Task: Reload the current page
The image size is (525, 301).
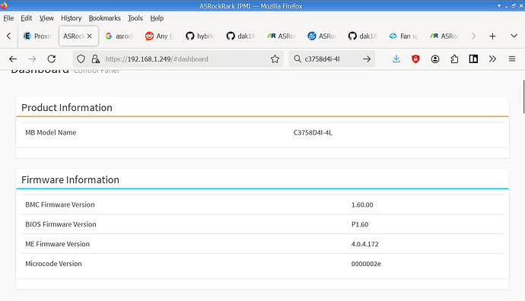Action: coord(52,59)
